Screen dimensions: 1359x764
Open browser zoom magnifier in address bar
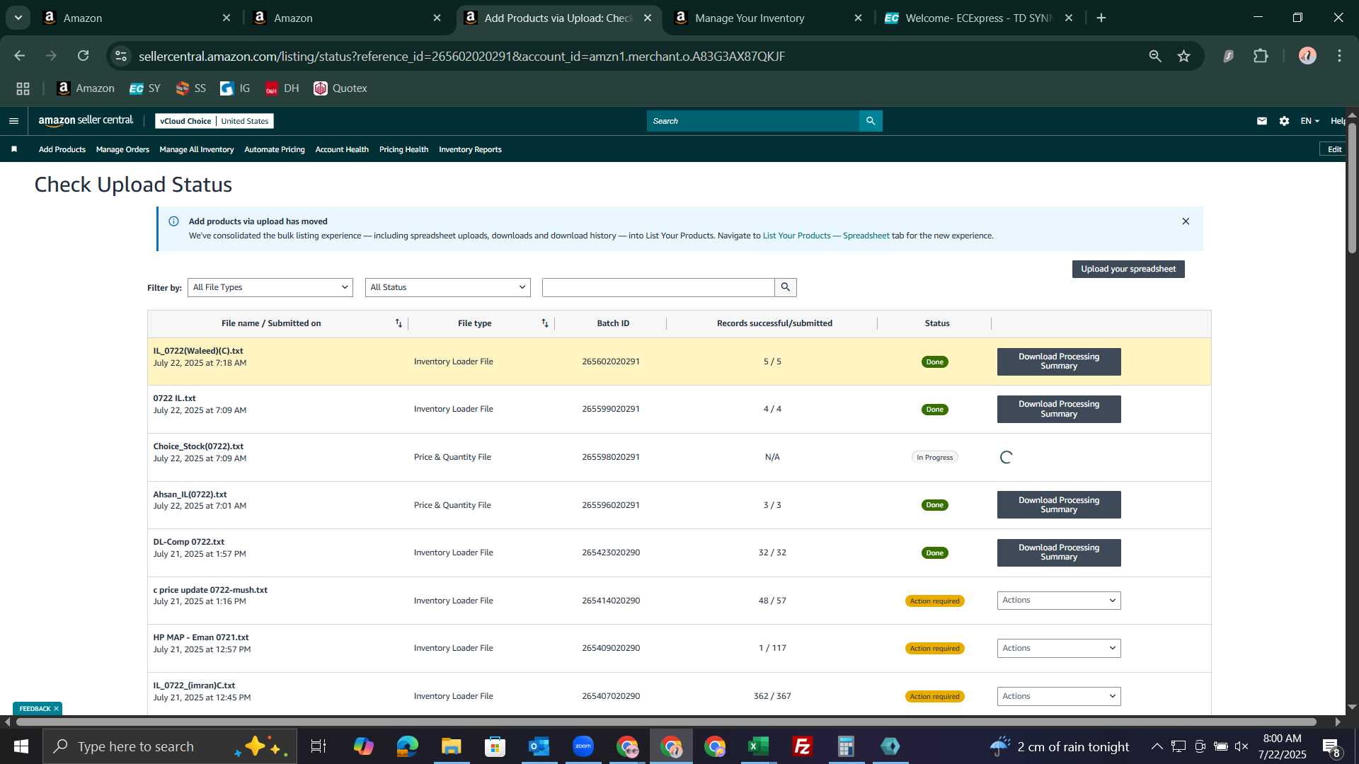click(1155, 56)
